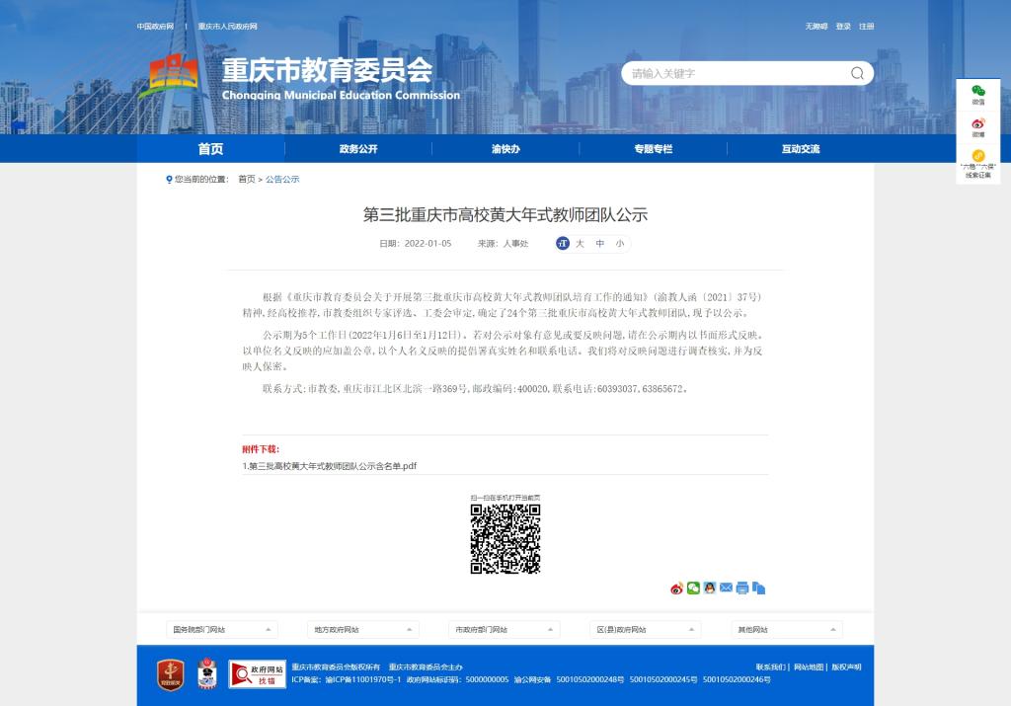Share article via QQ penguin icon
1011x706 pixels.
[x=709, y=588]
